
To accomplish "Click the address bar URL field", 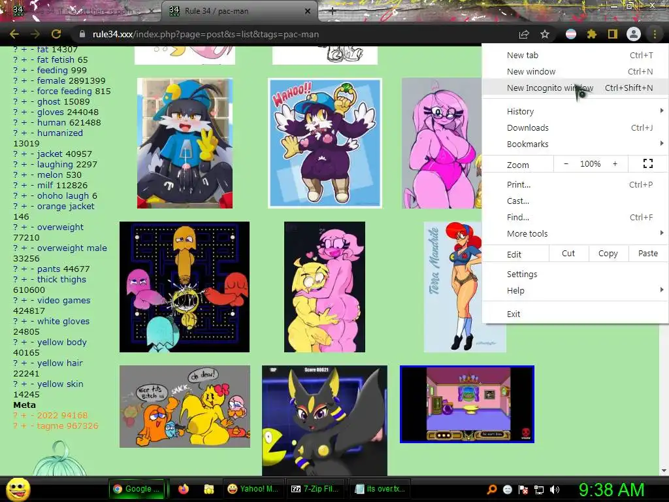I will click(295, 34).
